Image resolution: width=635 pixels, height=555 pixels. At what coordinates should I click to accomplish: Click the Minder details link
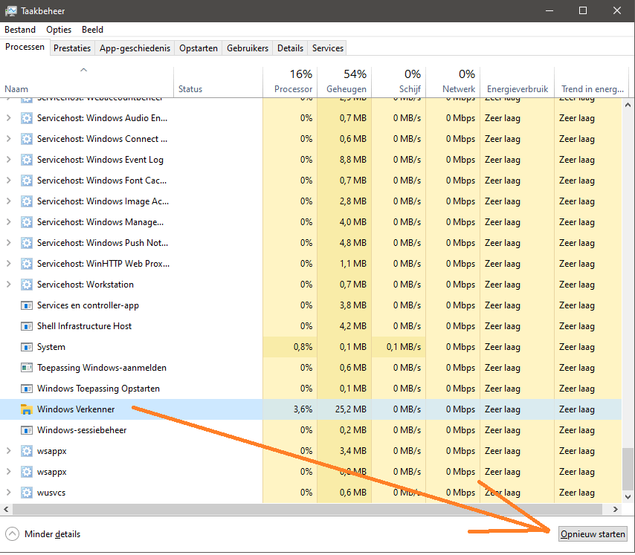pos(52,534)
